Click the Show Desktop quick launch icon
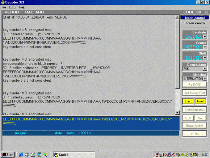Viewport: 210px width, 158px height. [x=33, y=155]
